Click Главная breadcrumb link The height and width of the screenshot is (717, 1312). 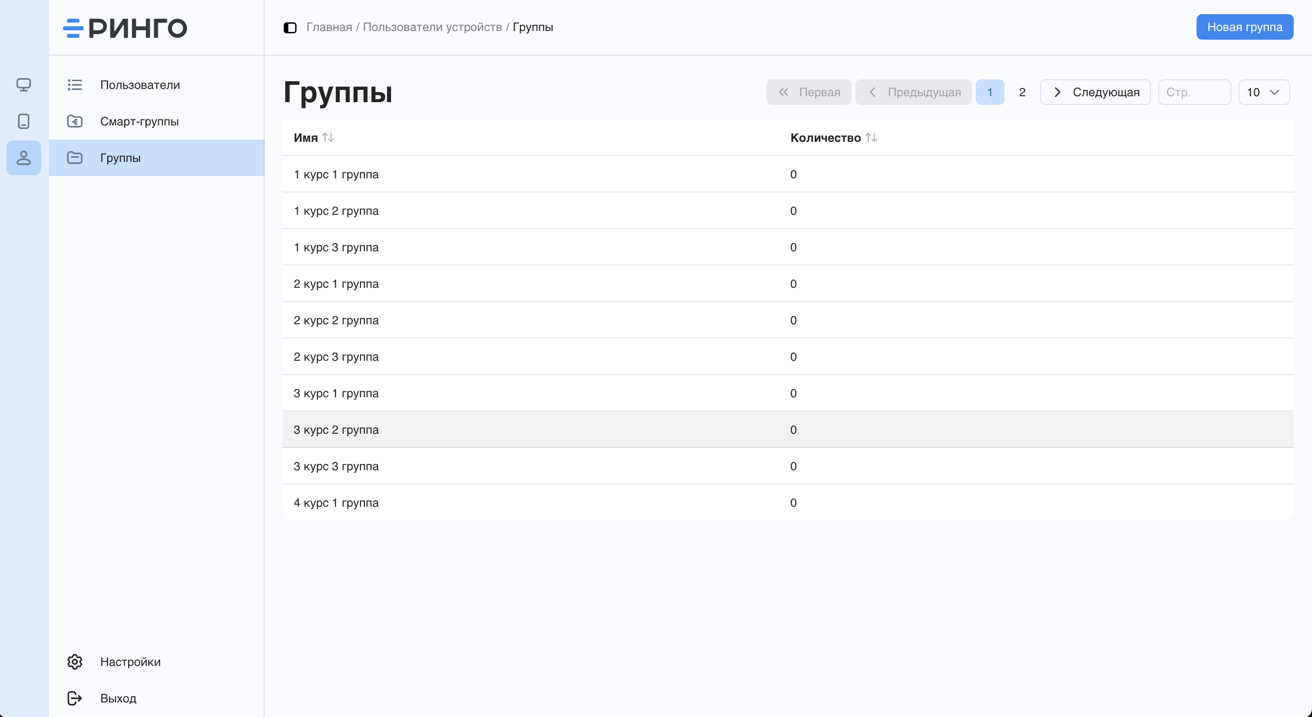click(329, 27)
